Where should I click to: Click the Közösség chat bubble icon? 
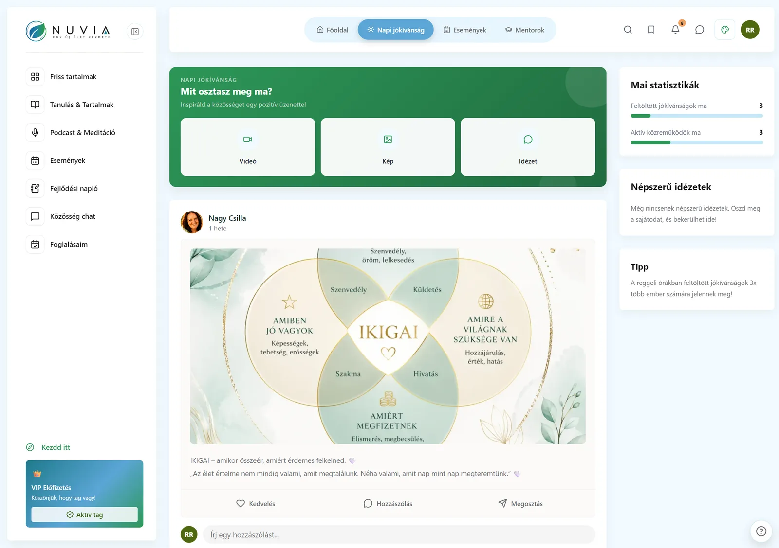point(35,216)
